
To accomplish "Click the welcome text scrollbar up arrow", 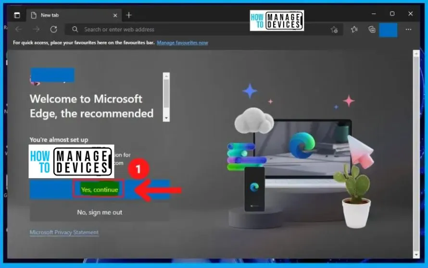I will pyautogui.click(x=166, y=76).
